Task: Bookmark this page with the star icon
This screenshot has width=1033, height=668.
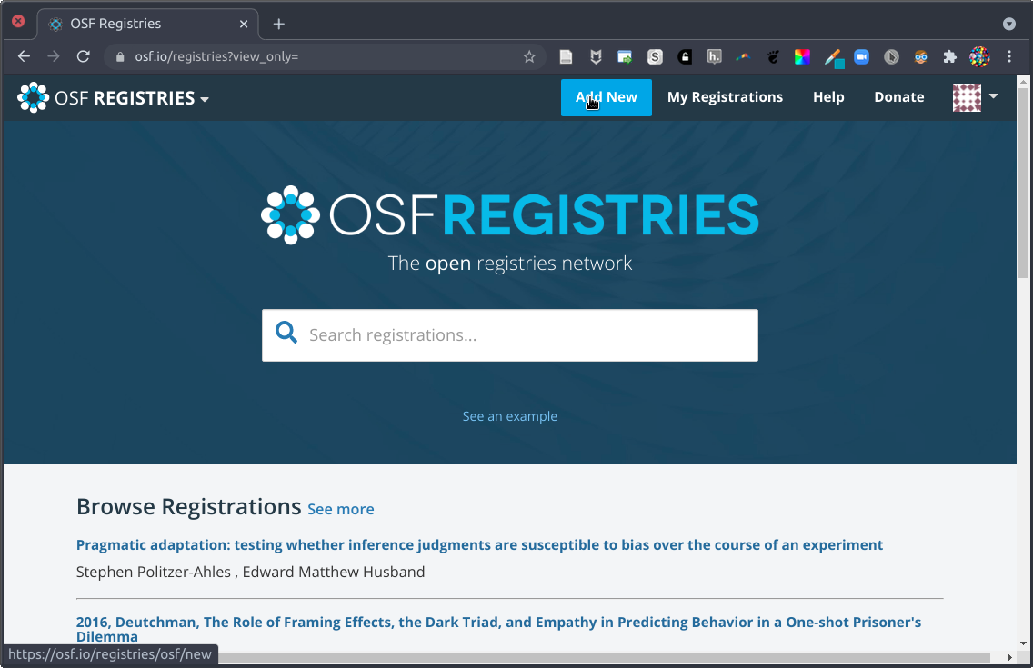Action: pyautogui.click(x=529, y=56)
